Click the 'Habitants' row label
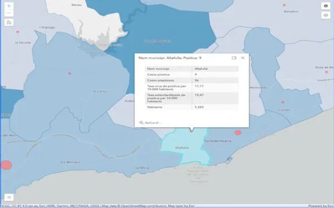 [155, 107]
